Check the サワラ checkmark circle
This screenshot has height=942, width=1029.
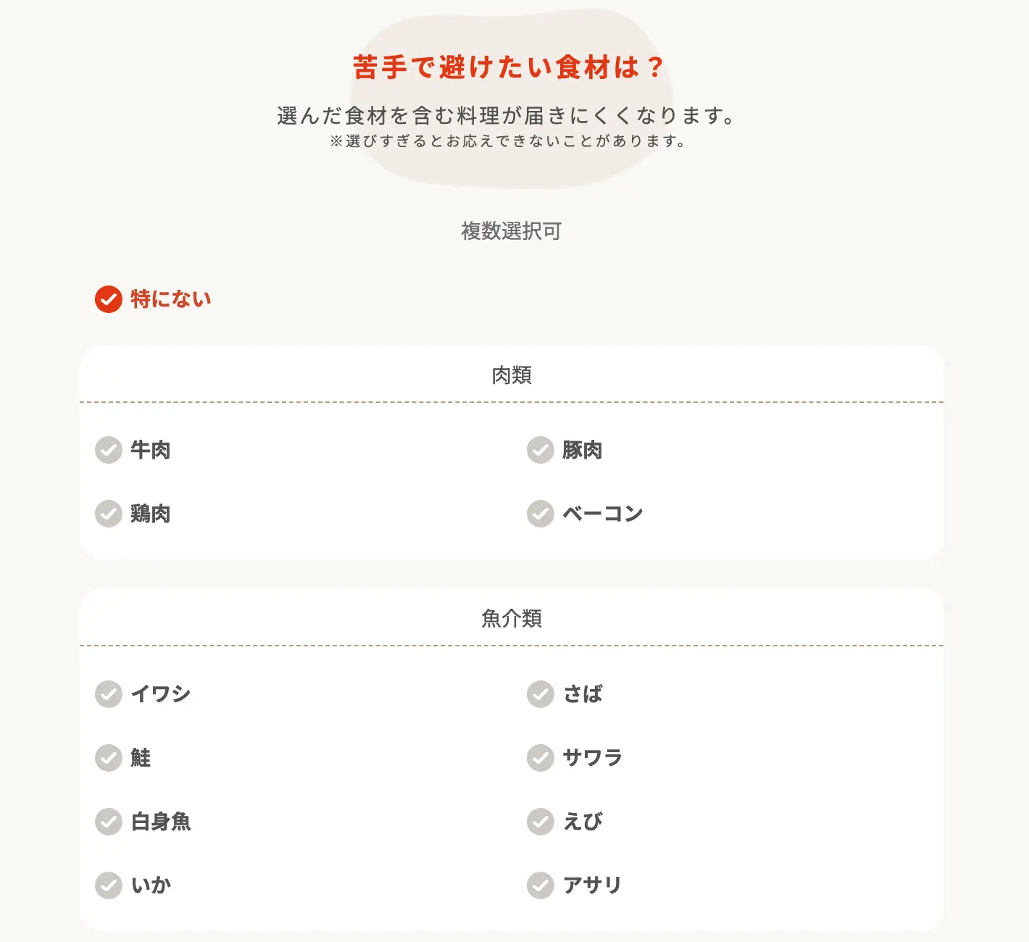click(541, 757)
